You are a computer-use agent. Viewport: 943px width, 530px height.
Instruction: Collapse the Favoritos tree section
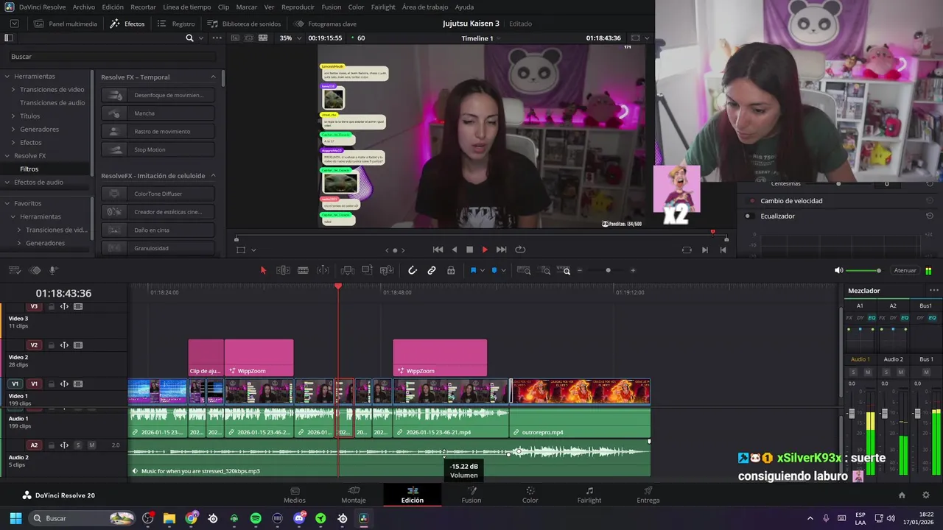pos(7,203)
